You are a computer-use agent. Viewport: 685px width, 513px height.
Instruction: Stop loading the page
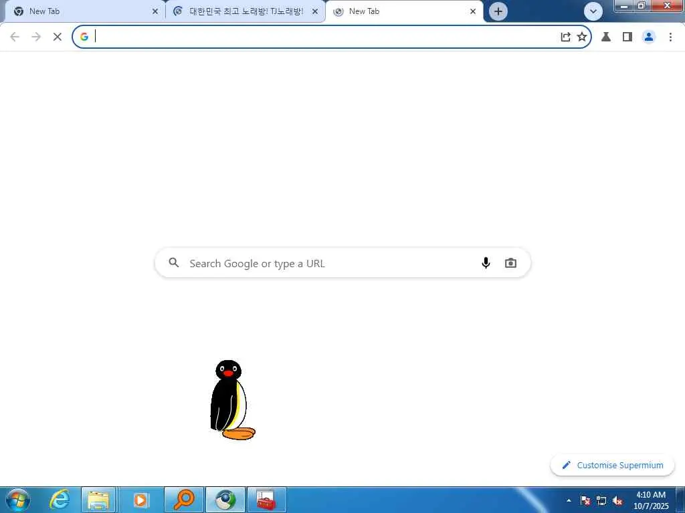[58, 37]
